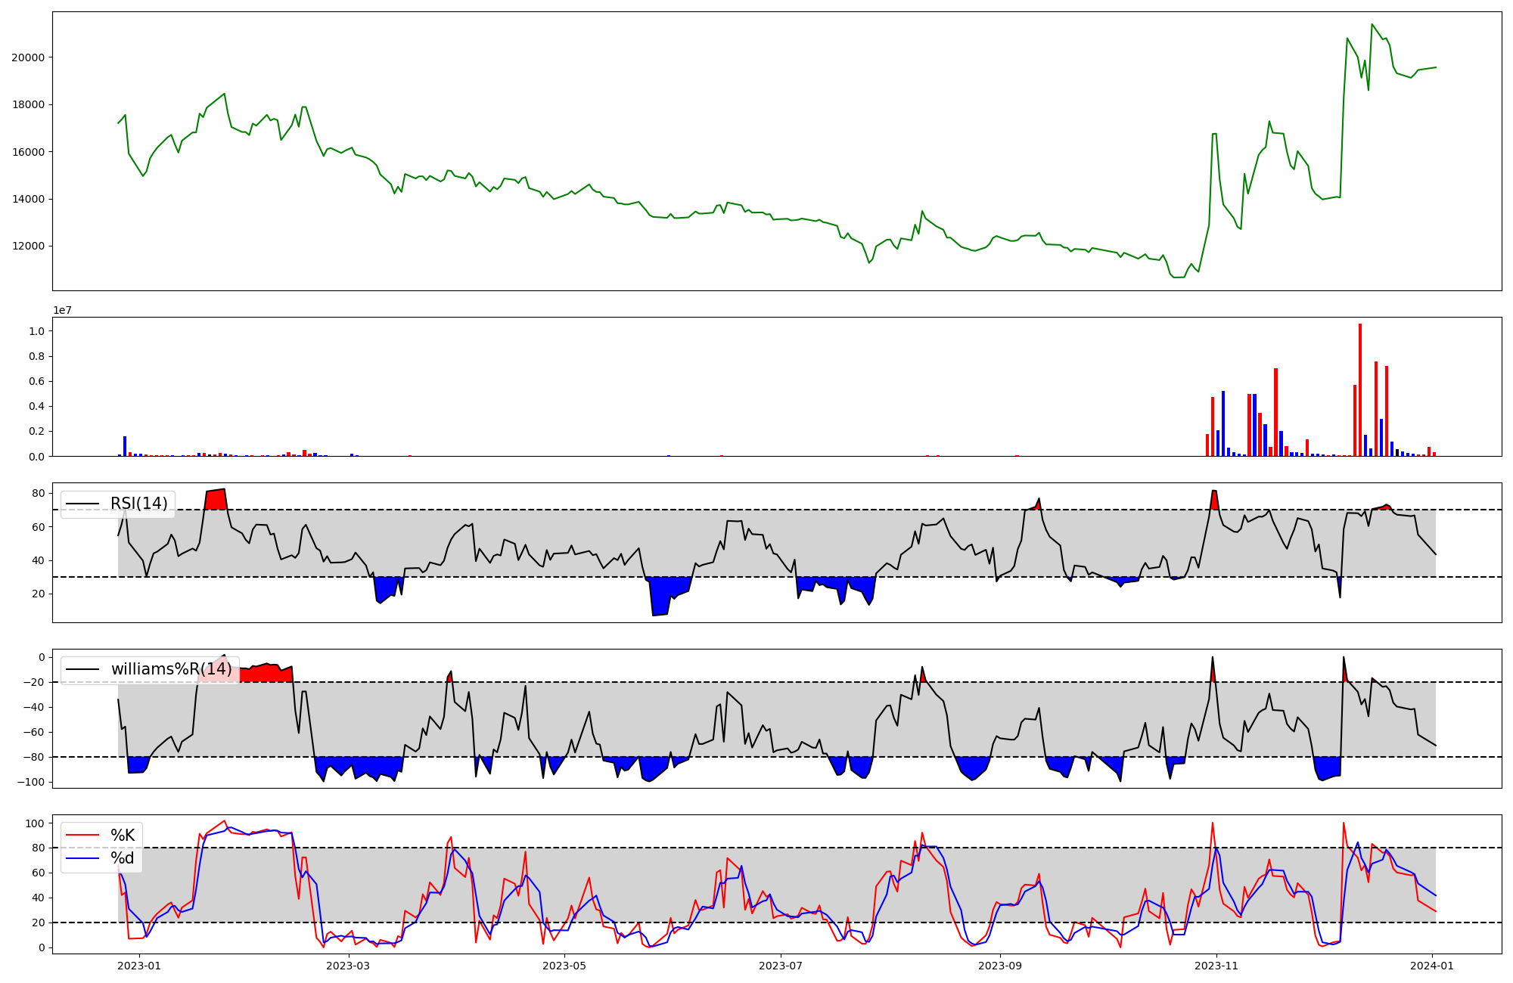Image resolution: width=1513 pixels, height=983 pixels.
Task: Click the 80 tick on RSI axis
Action: (39, 493)
